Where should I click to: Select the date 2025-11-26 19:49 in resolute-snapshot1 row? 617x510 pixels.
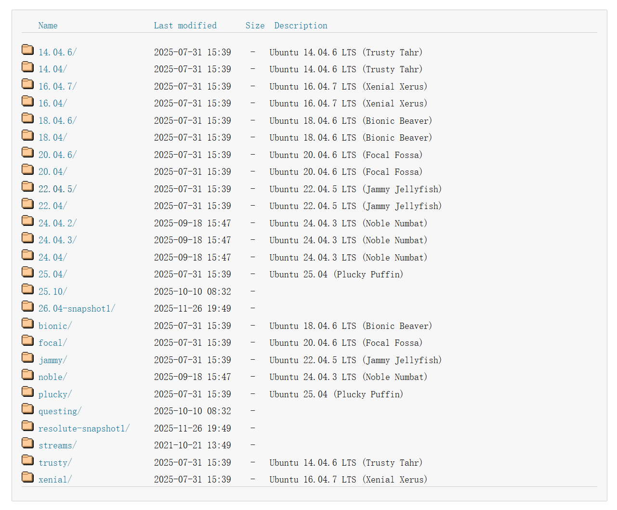(x=192, y=429)
